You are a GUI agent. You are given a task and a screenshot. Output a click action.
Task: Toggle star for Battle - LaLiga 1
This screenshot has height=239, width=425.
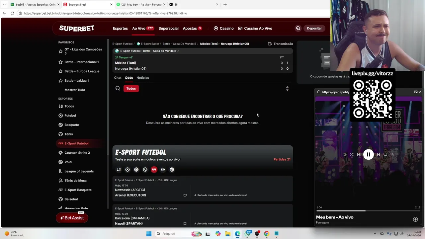pos(60,81)
